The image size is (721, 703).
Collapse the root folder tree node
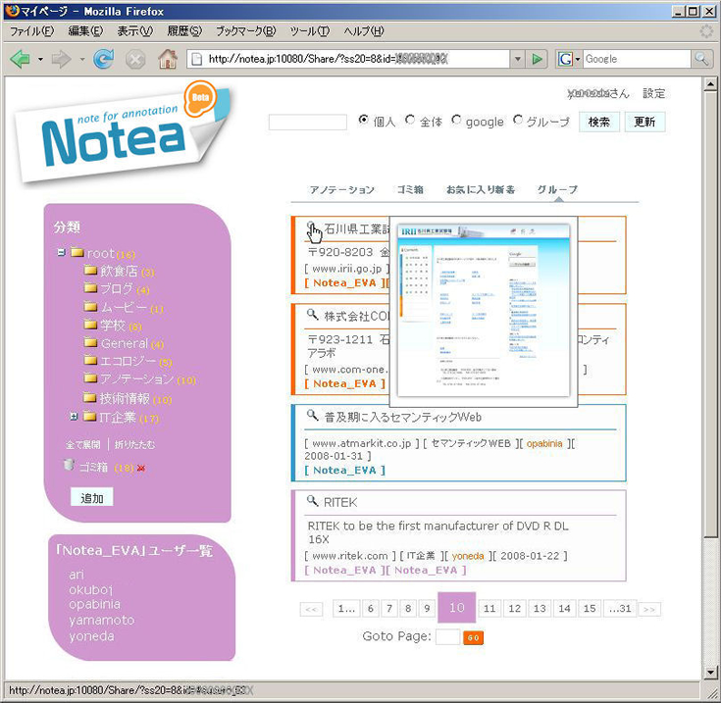62,252
